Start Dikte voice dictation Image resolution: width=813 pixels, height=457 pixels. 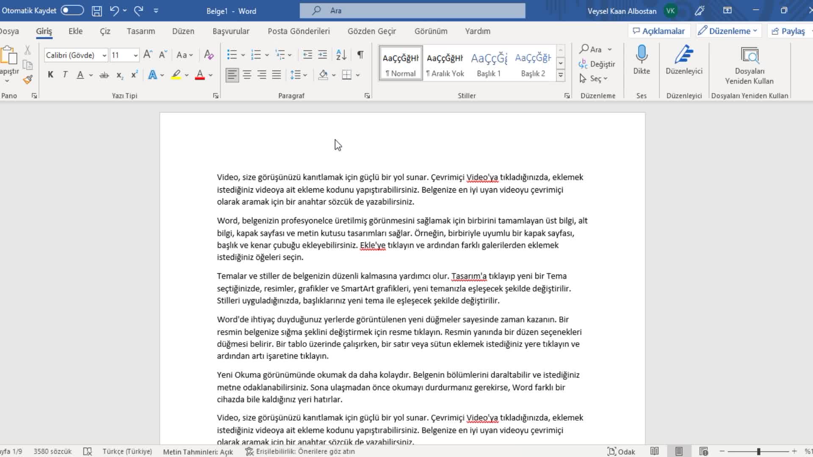tap(642, 60)
